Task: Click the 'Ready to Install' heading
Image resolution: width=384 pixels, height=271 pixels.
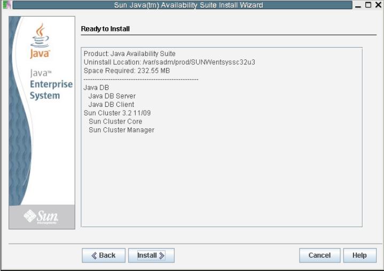Action: [x=105, y=29]
